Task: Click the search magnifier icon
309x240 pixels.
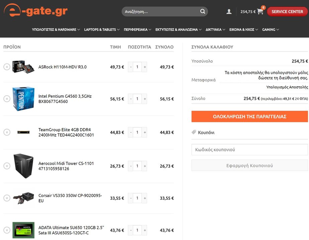Action: pyautogui.click(x=203, y=11)
